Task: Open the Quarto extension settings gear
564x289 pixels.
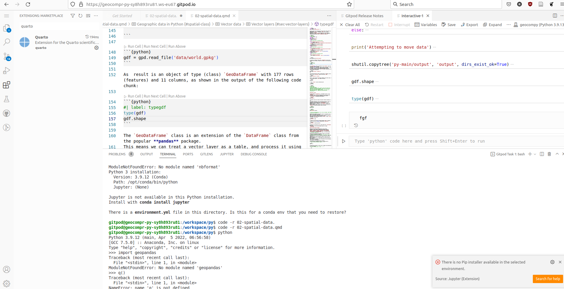Action: pyautogui.click(x=96, y=48)
